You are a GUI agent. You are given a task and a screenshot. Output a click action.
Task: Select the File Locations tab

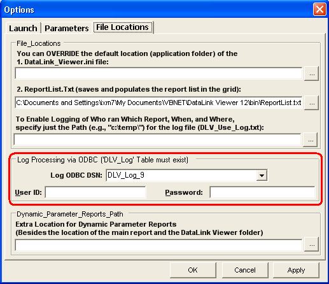click(x=123, y=27)
